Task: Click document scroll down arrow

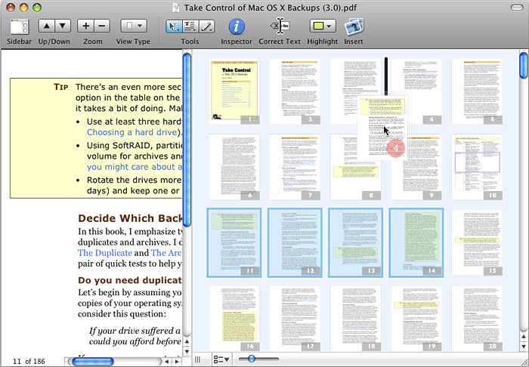Action: coord(187,351)
